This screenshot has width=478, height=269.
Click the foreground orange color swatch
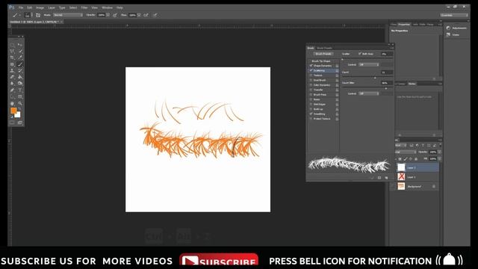(x=13, y=111)
